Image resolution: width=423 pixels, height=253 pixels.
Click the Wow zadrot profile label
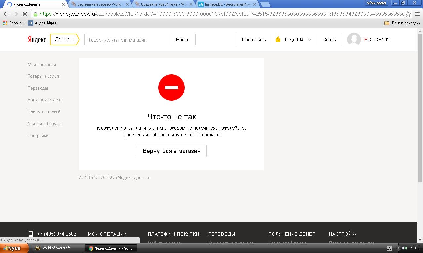click(376, 3)
